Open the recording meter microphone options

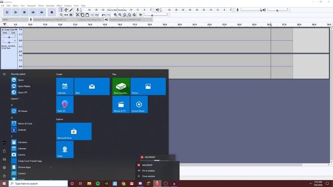(x=78, y=10)
